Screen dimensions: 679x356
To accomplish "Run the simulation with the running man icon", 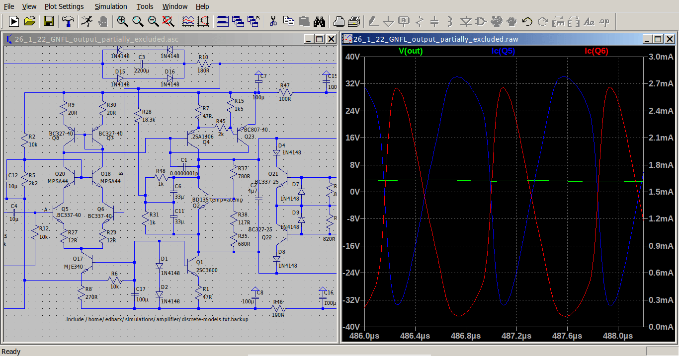I will (87, 21).
